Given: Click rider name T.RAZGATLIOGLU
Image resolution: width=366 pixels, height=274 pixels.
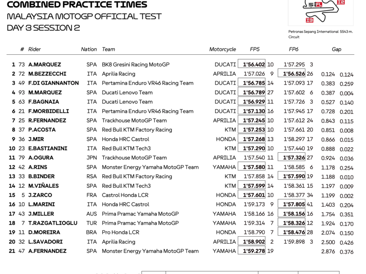Looking at the screenshot, I should pos(53,223).
